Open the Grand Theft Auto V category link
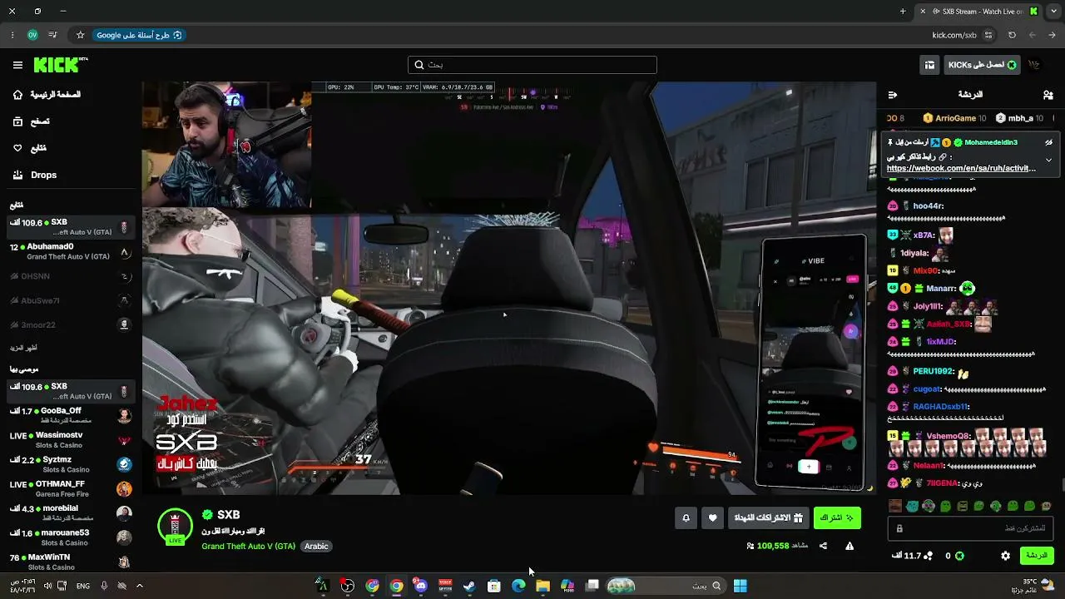 click(248, 547)
